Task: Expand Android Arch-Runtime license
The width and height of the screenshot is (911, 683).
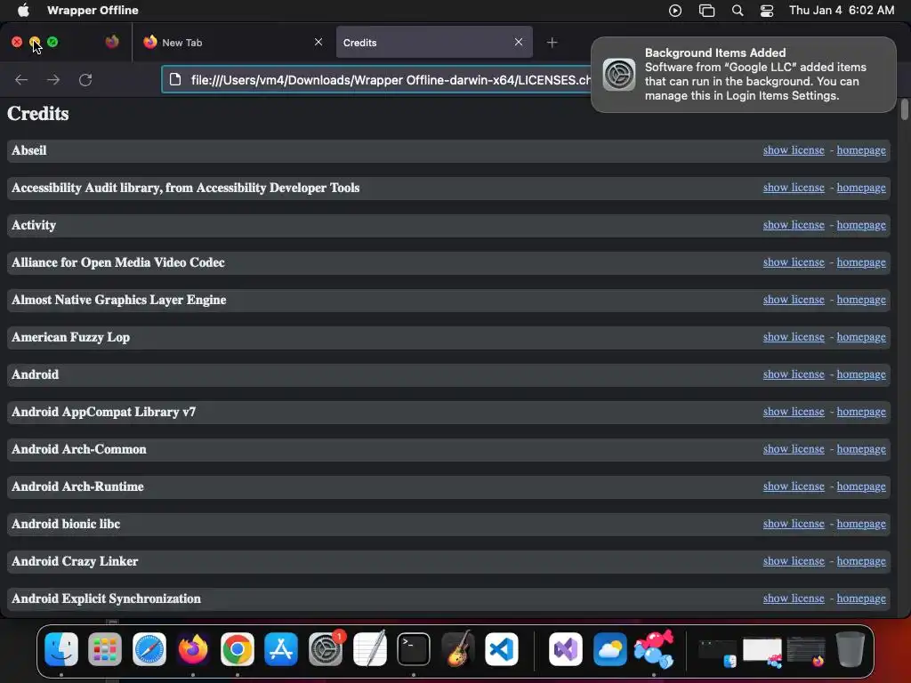Action: pos(794,486)
